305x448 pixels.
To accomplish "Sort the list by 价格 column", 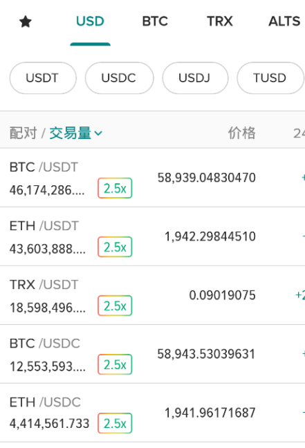I will (241, 133).
